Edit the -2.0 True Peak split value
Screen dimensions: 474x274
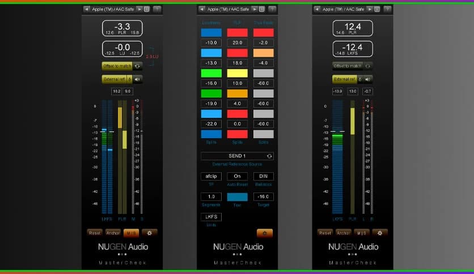263,43
